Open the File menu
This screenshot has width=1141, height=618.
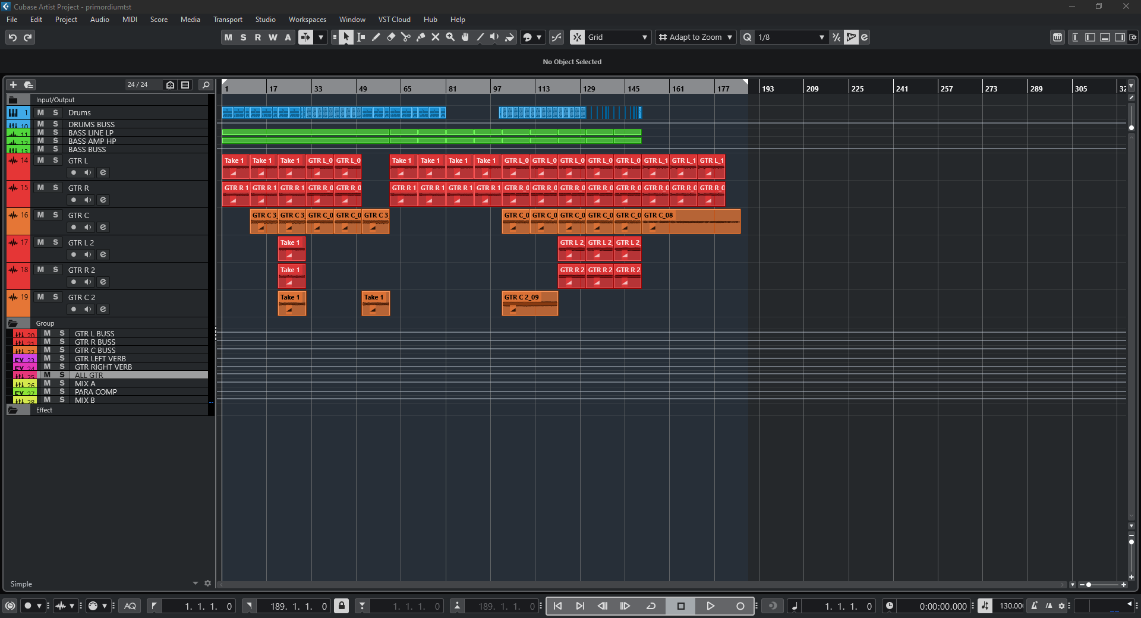click(x=12, y=20)
